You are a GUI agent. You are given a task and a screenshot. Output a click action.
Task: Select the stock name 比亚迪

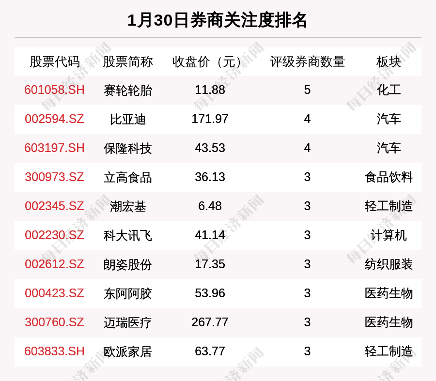pyautogui.click(x=128, y=119)
